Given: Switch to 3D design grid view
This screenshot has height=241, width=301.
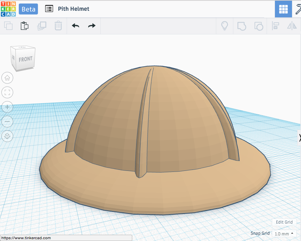Looking at the screenshot, I should (x=283, y=9).
